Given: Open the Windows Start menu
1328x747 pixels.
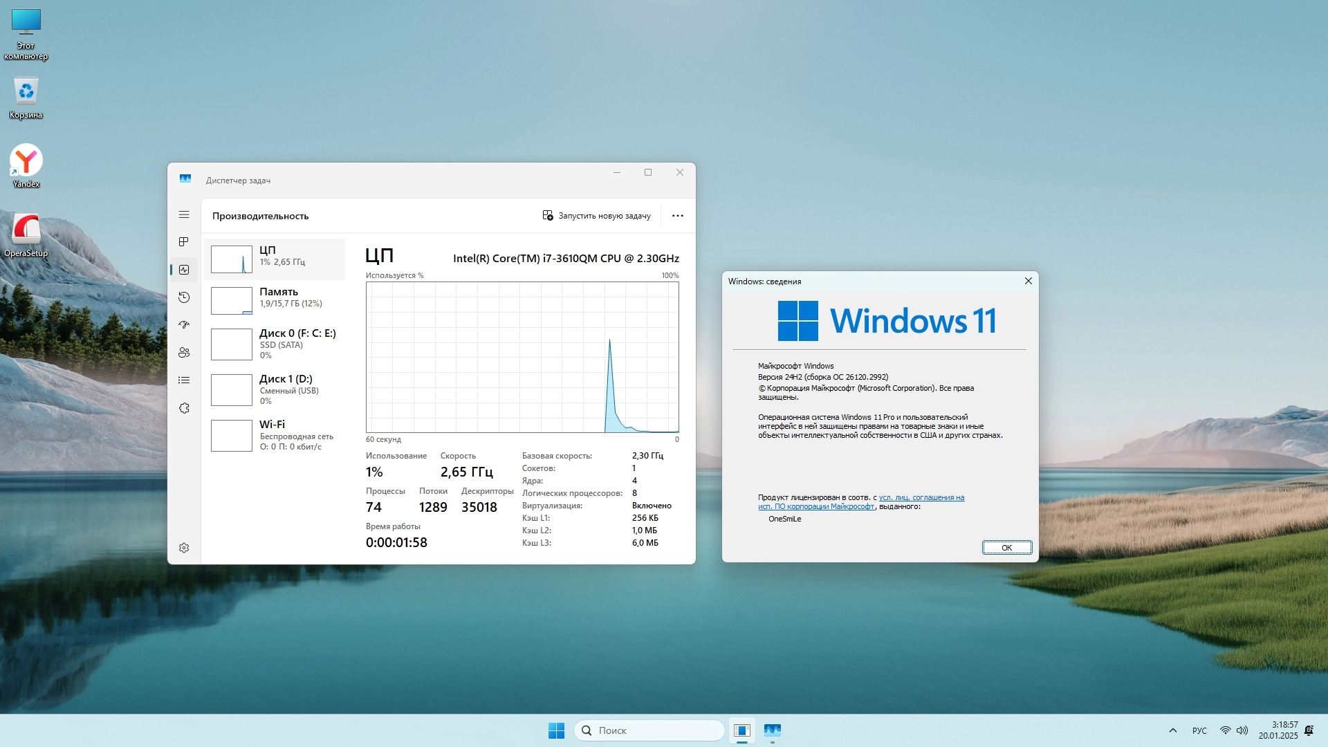Looking at the screenshot, I should (556, 730).
